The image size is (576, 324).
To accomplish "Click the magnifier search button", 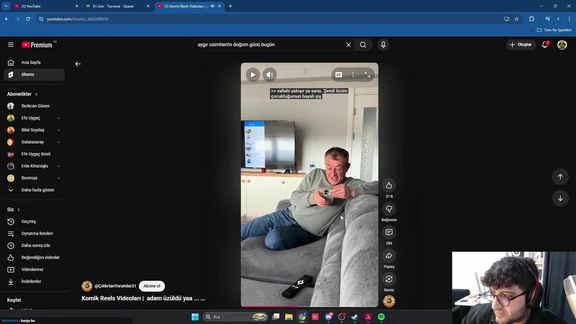I will click(x=363, y=45).
